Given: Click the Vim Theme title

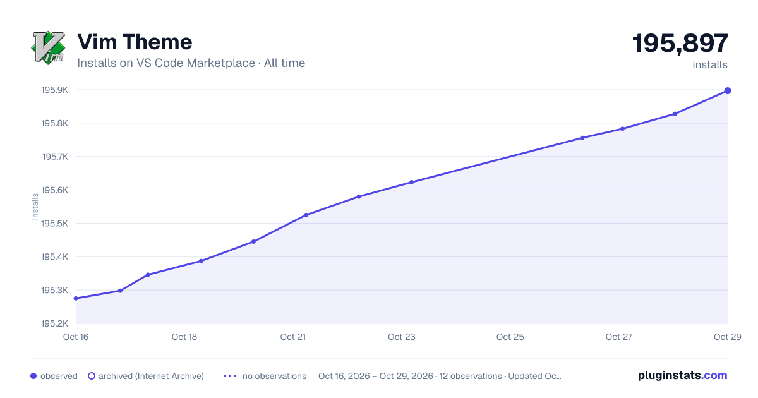Looking at the screenshot, I should [135, 42].
